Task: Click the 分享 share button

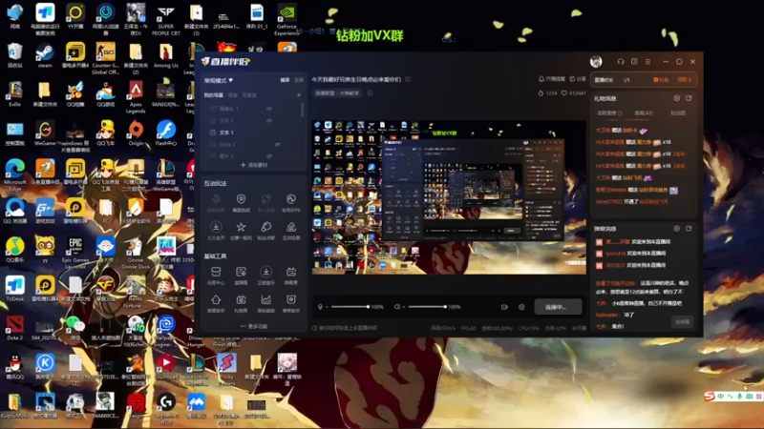Action: click(x=578, y=79)
